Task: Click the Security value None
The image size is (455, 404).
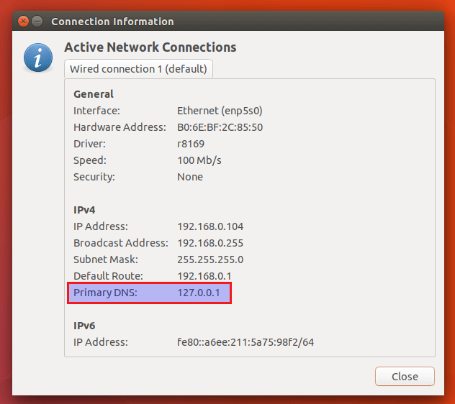Action: coord(190,177)
